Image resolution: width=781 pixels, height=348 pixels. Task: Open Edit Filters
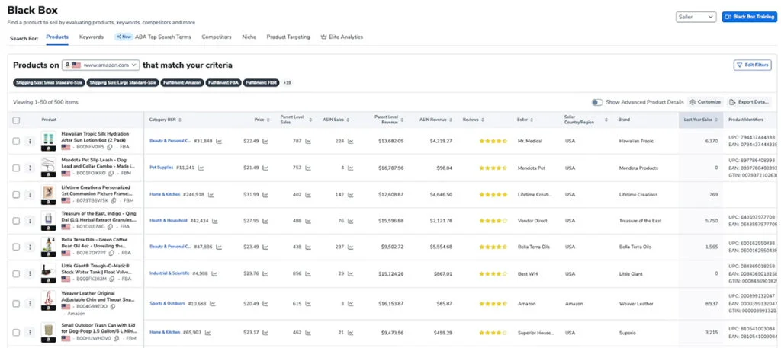tap(752, 65)
